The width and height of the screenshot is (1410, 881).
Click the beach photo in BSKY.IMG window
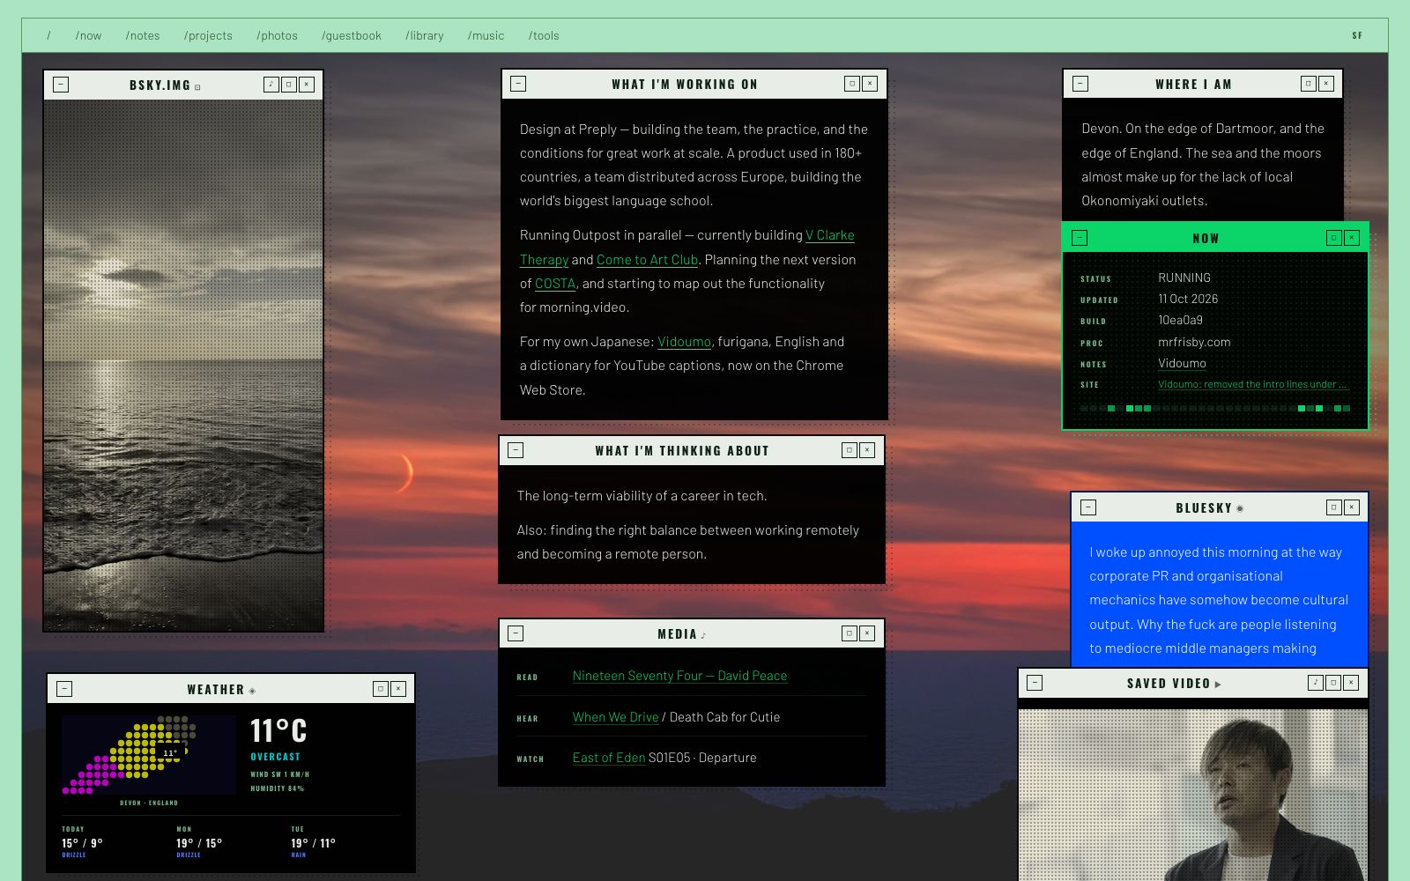point(183,365)
